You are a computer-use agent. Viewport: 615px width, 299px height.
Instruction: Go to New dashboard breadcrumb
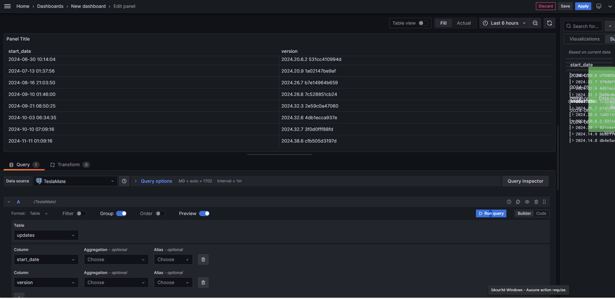pyautogui.click(x=88, y=6)
